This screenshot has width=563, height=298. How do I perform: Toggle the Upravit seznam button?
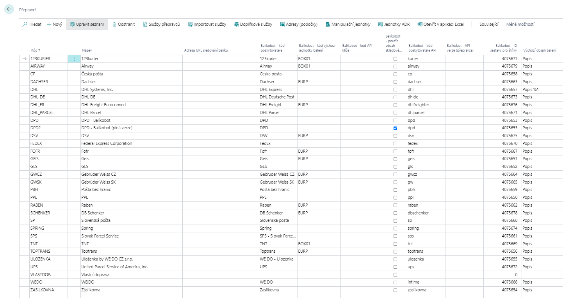[87, 24]
